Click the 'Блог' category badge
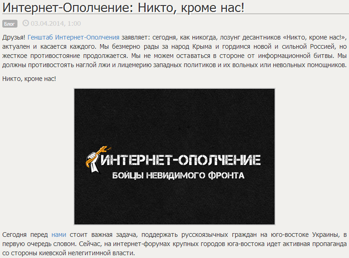Image resolution: width=349 pixels, height=258 pixels. point(10,23)
